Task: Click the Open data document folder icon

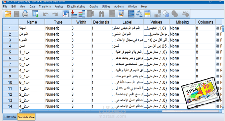Action: pyautogui.click(x=8, y=14)
